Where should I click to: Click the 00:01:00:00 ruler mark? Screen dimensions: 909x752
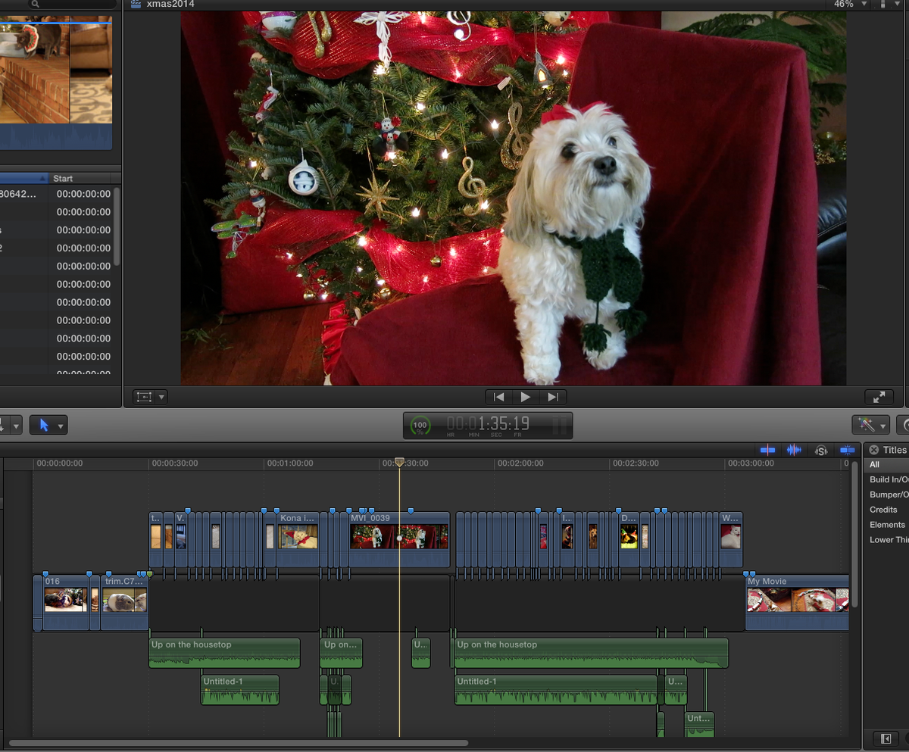click(x=290, y=463)
